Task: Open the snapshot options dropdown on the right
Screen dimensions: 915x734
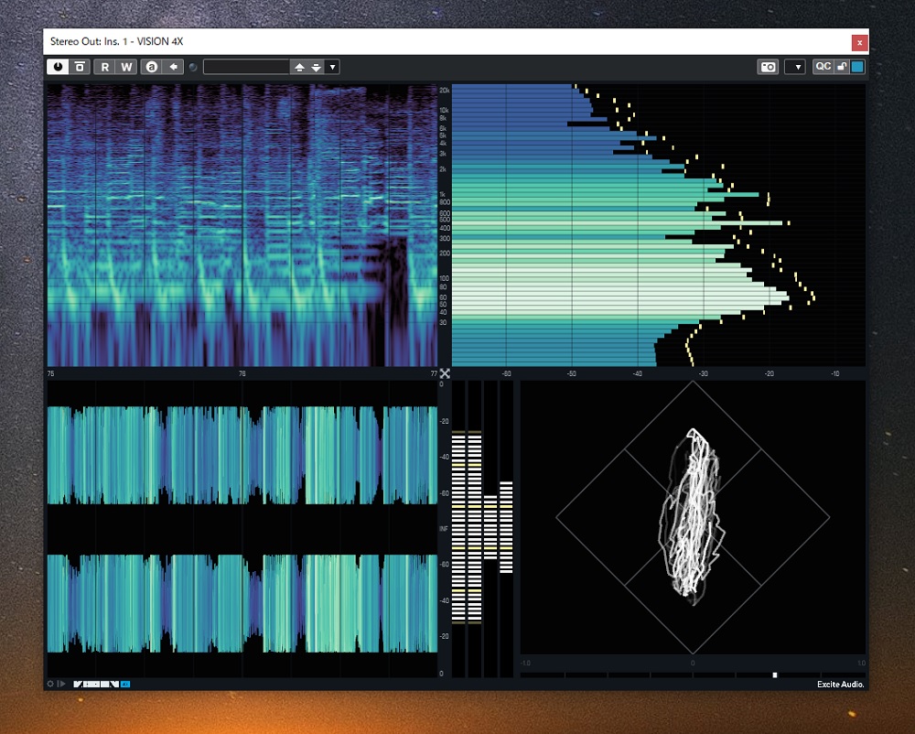Action: coord(794,66)
